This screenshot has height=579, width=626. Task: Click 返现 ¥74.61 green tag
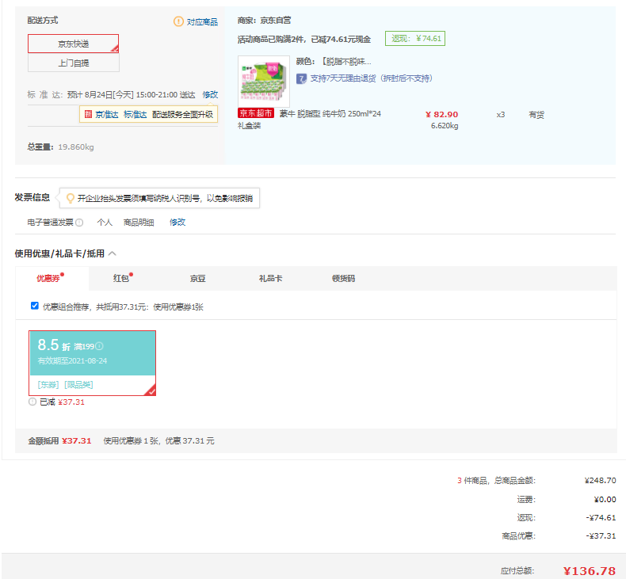(x=414, y=38)
